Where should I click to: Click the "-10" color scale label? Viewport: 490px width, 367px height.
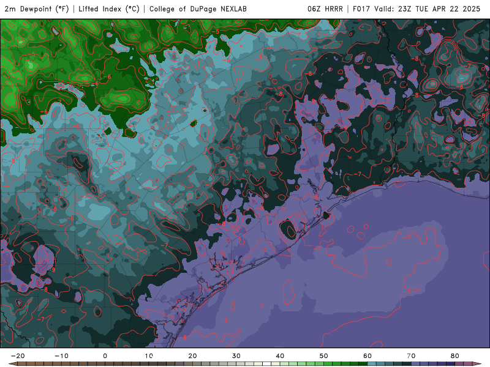click(61, 356)
